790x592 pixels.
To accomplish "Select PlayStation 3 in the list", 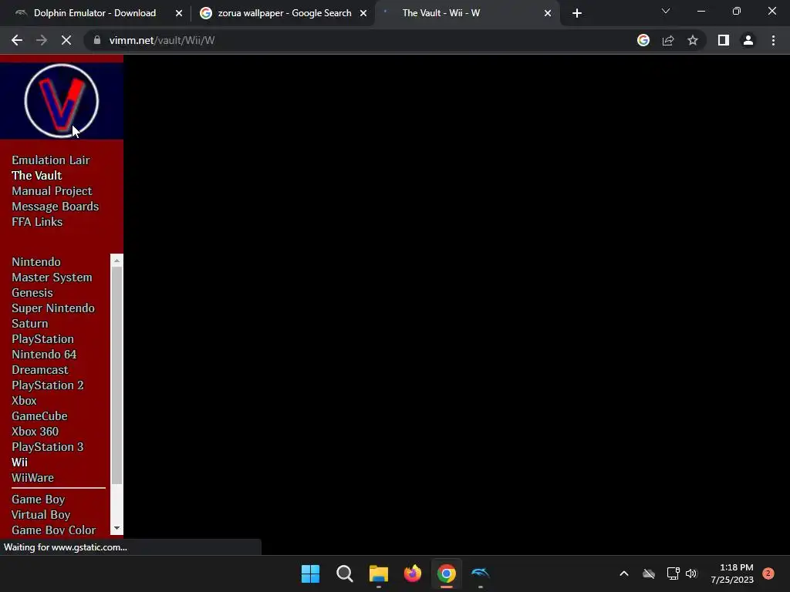I will click(48, 447).
